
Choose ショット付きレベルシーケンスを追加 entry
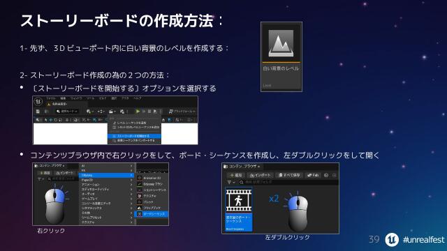tap(134, 127)
